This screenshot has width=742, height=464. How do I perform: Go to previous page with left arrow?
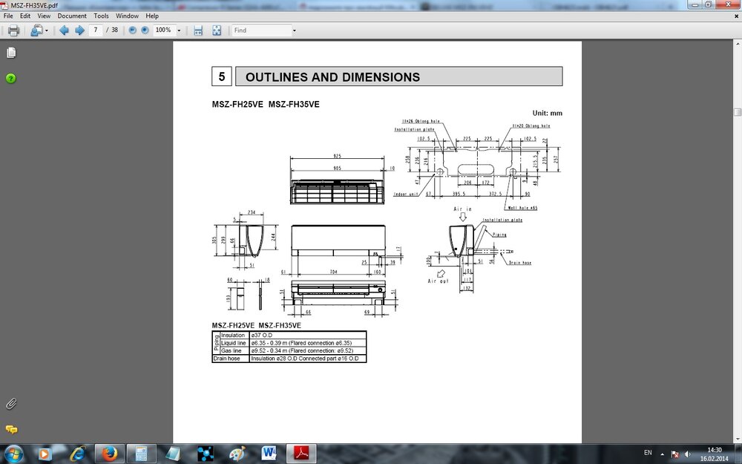point(64,30)
